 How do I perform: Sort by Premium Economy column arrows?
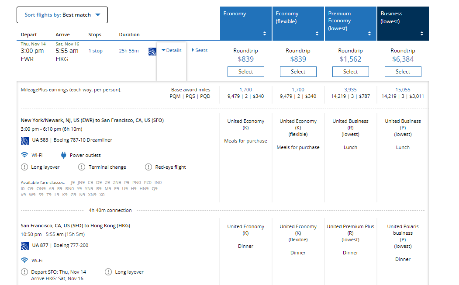[x=369, y=33]
